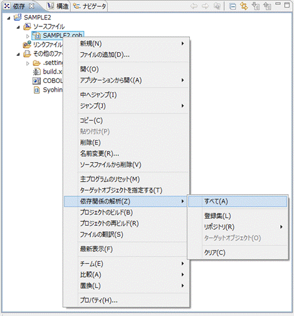Click the back arrow toolbar icon
Screen dimensions: 294x316
tap(194, 6)
